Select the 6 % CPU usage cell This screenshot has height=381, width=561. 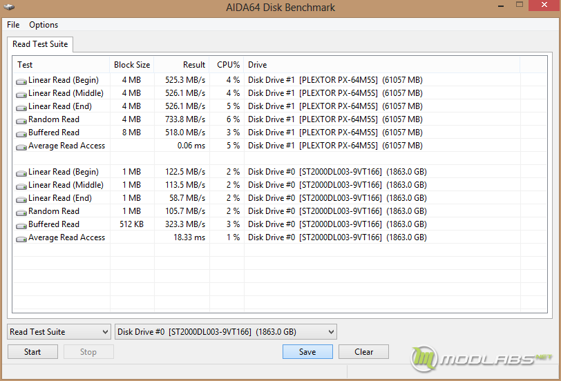click(233, 119)
